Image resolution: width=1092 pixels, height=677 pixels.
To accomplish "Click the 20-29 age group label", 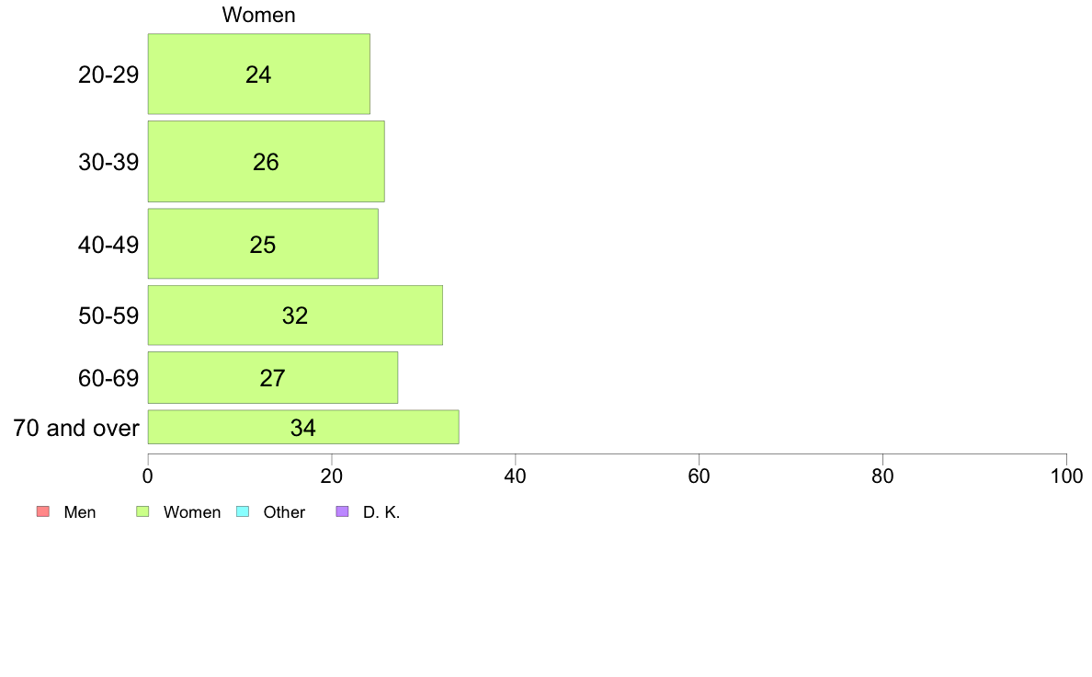I will (108, 75).
